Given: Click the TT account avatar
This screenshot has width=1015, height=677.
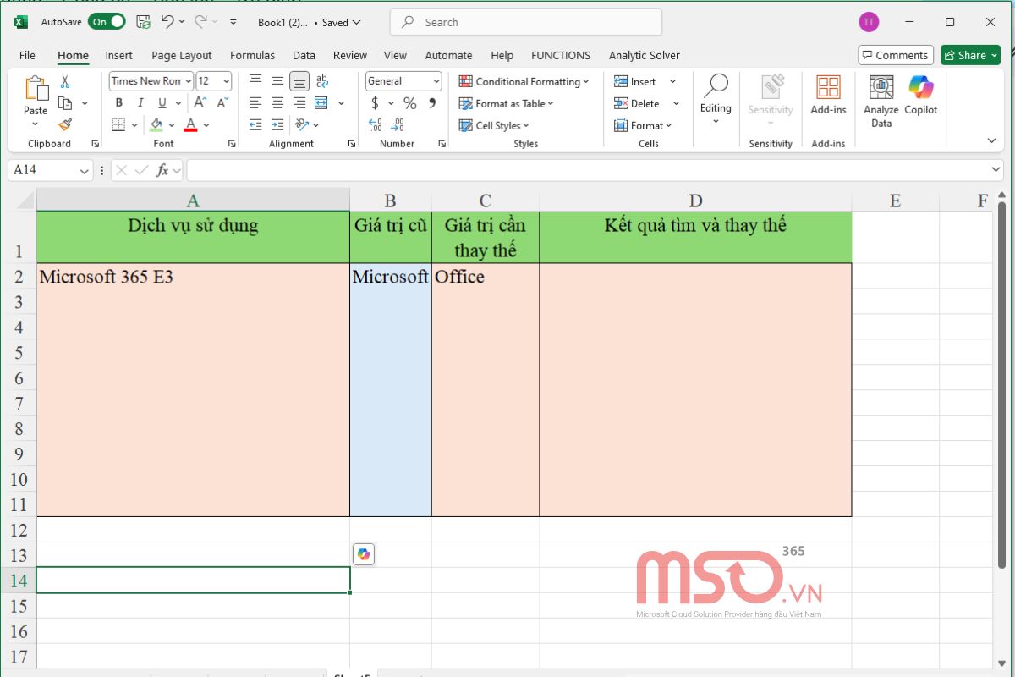Looking at the screenshot, I should click(x=869, y=22).
